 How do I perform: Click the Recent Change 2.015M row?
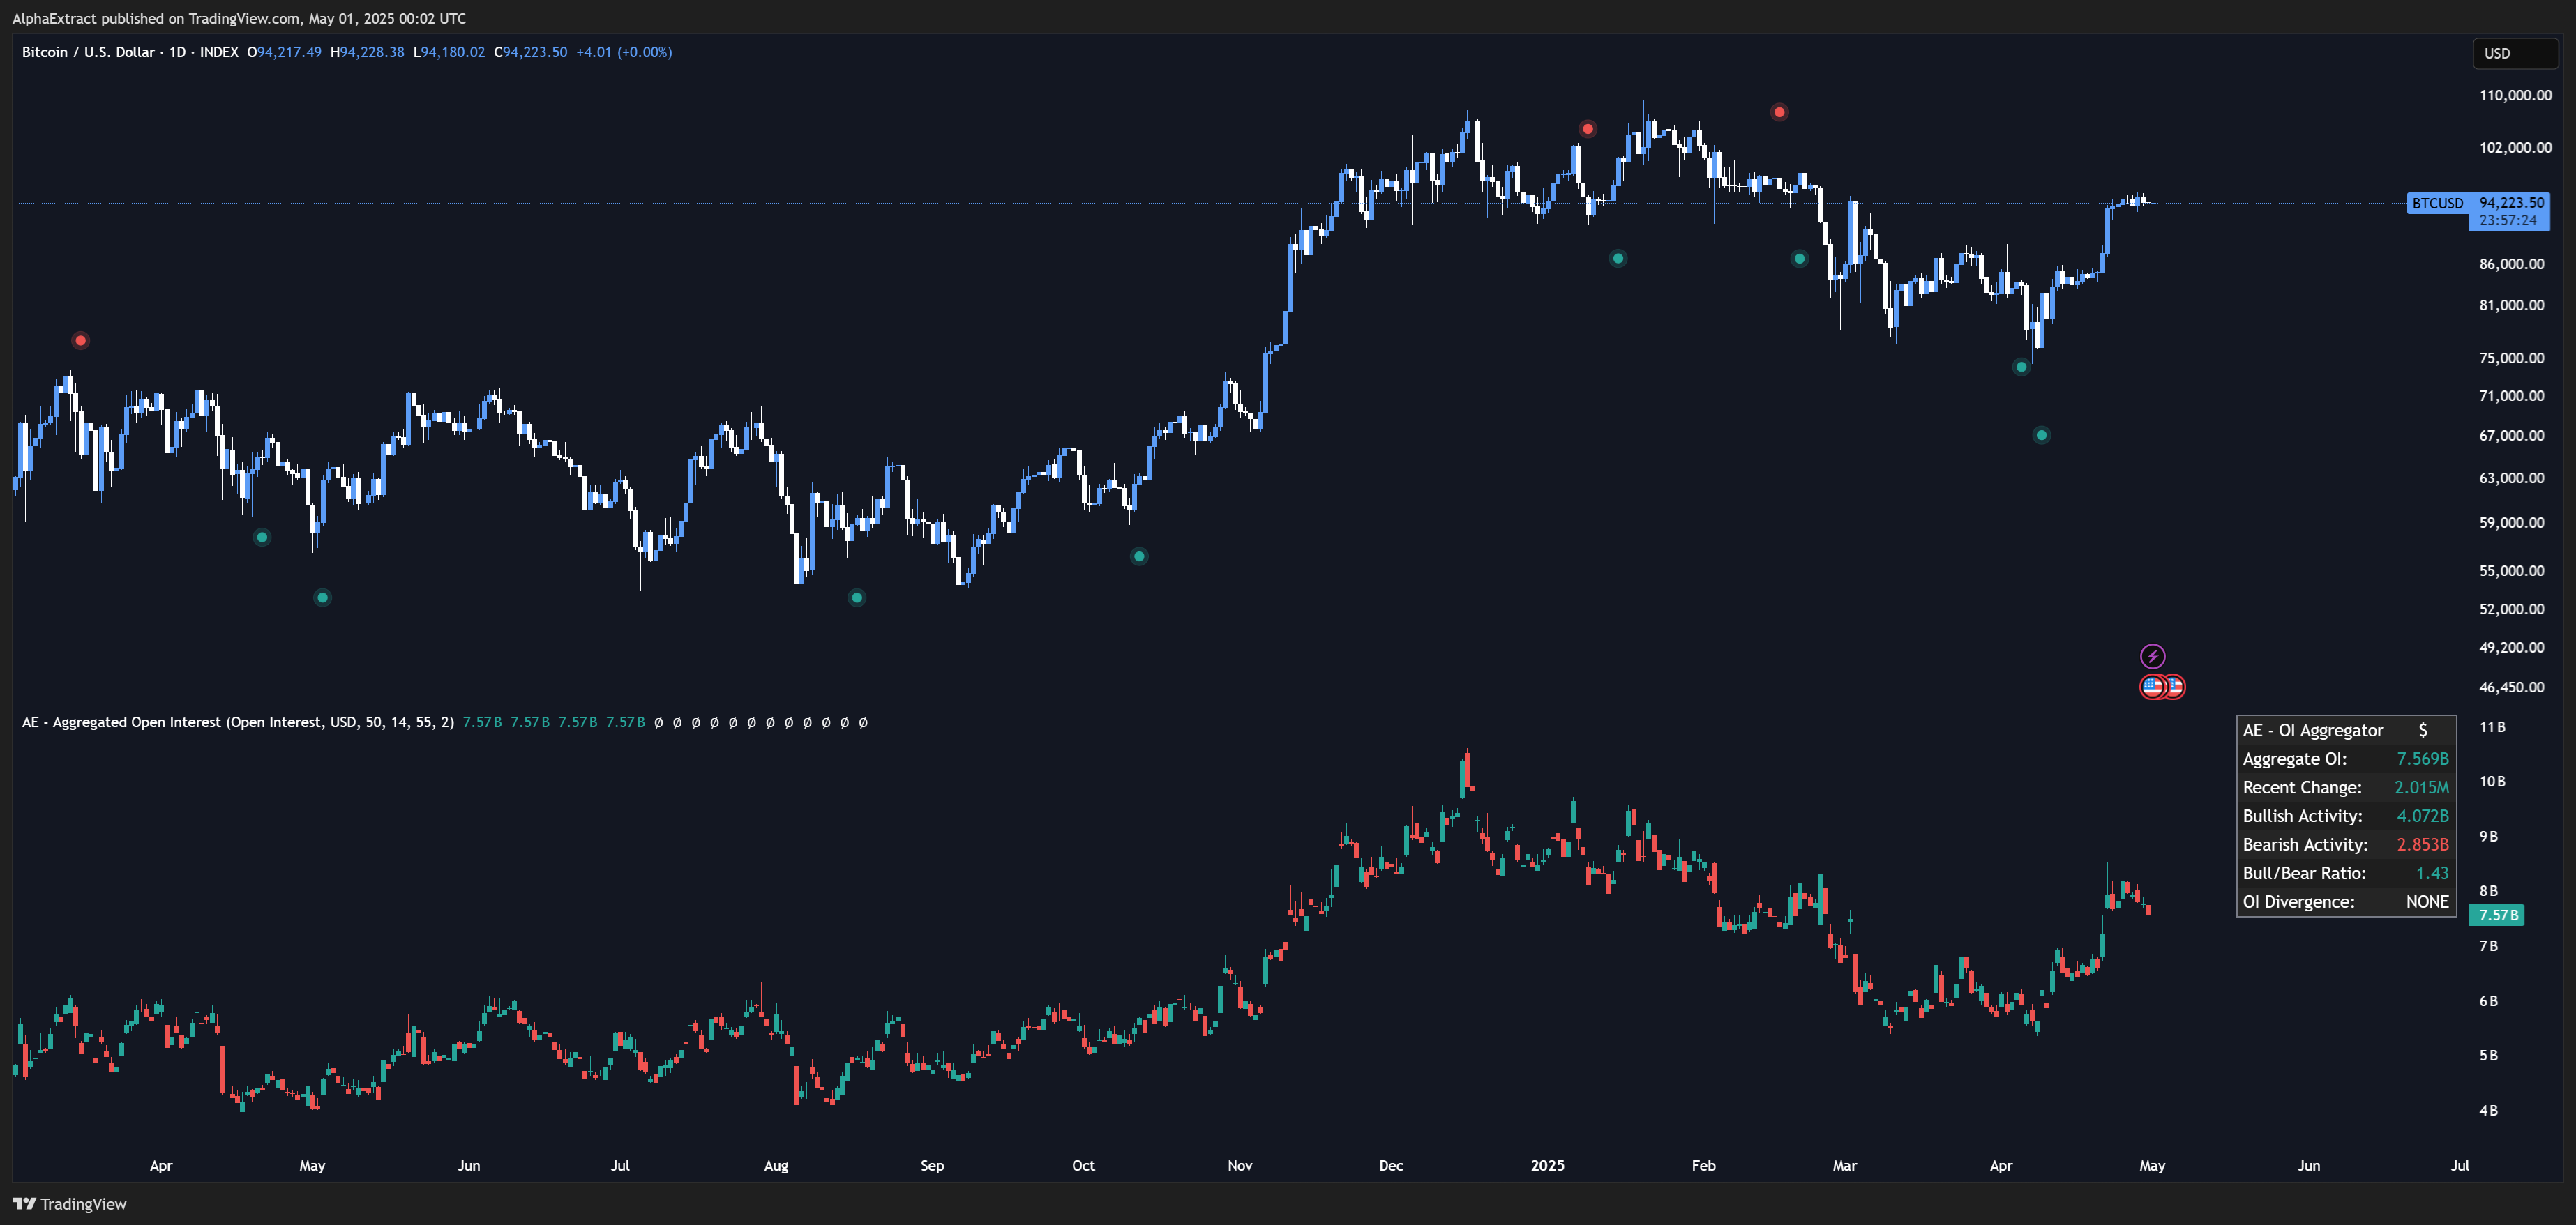pos(2346,787)
